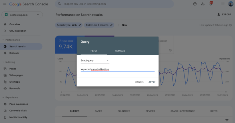The height and width of the screenshot is (123, 235).
Task: Open the table filter rows icon
Action: click(227, 120)
